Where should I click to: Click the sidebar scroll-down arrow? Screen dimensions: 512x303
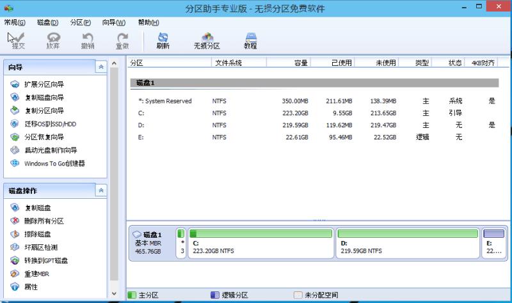(114, 293)
